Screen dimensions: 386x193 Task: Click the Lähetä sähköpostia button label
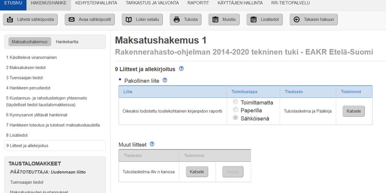point(35,20)
